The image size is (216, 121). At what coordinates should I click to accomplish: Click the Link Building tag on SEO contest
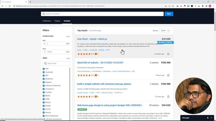[97, 71]
